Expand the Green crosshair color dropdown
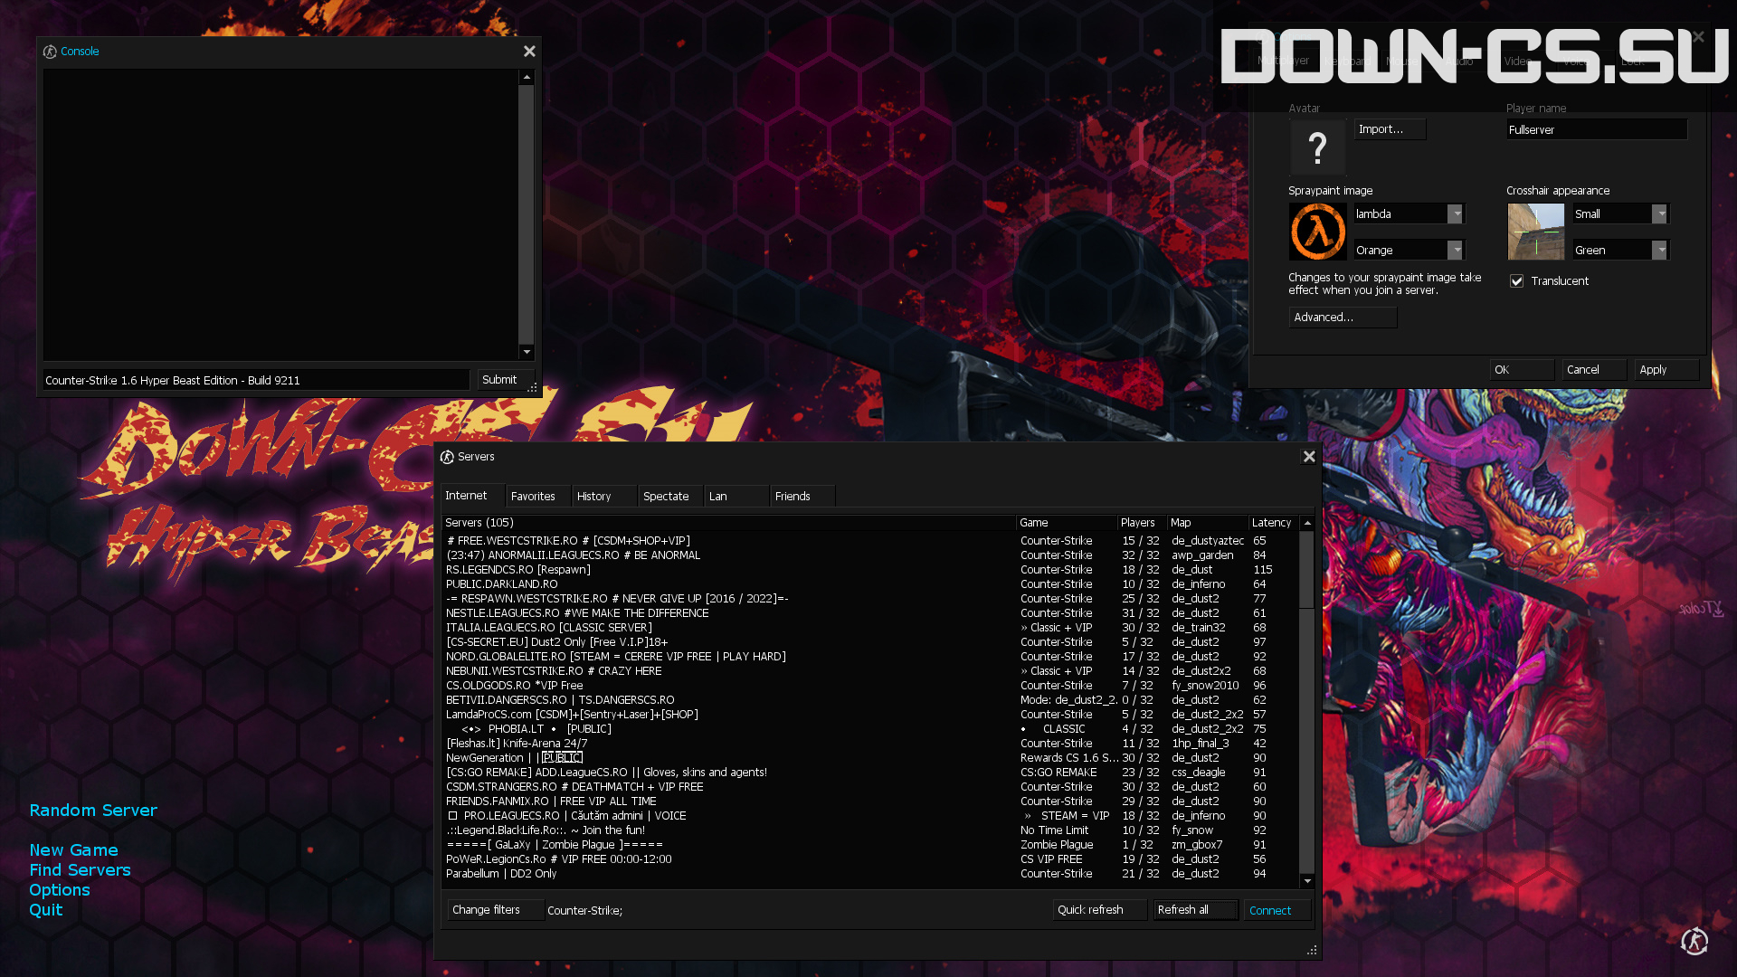Viewport: 1737px width, 977px height. 1659,251
